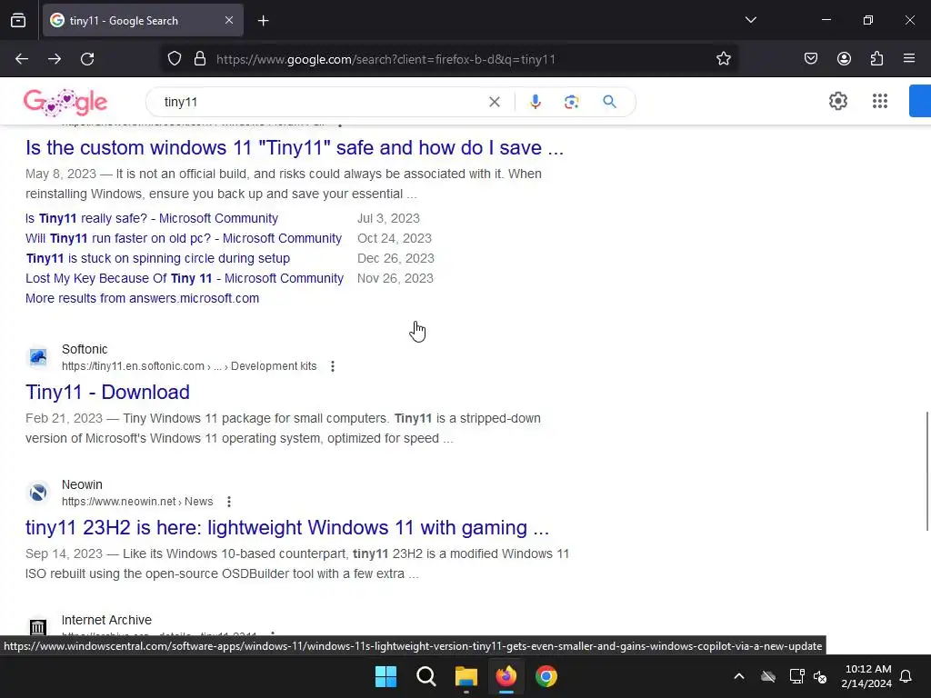Open the muted volume tray icon

coord(821,676)
